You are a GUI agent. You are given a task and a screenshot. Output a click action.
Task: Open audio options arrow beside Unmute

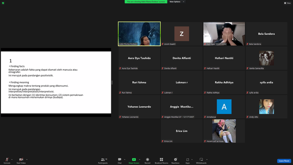(12, 159)
